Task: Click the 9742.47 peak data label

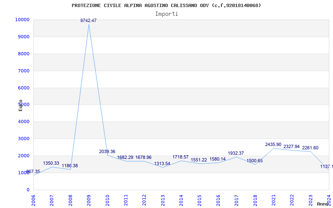Action: pyautogui.click(x=88, y=20)
